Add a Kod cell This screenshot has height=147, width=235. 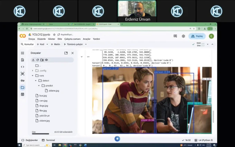(40, 44)
